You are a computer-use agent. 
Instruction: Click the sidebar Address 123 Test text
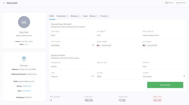click(24, 69)
